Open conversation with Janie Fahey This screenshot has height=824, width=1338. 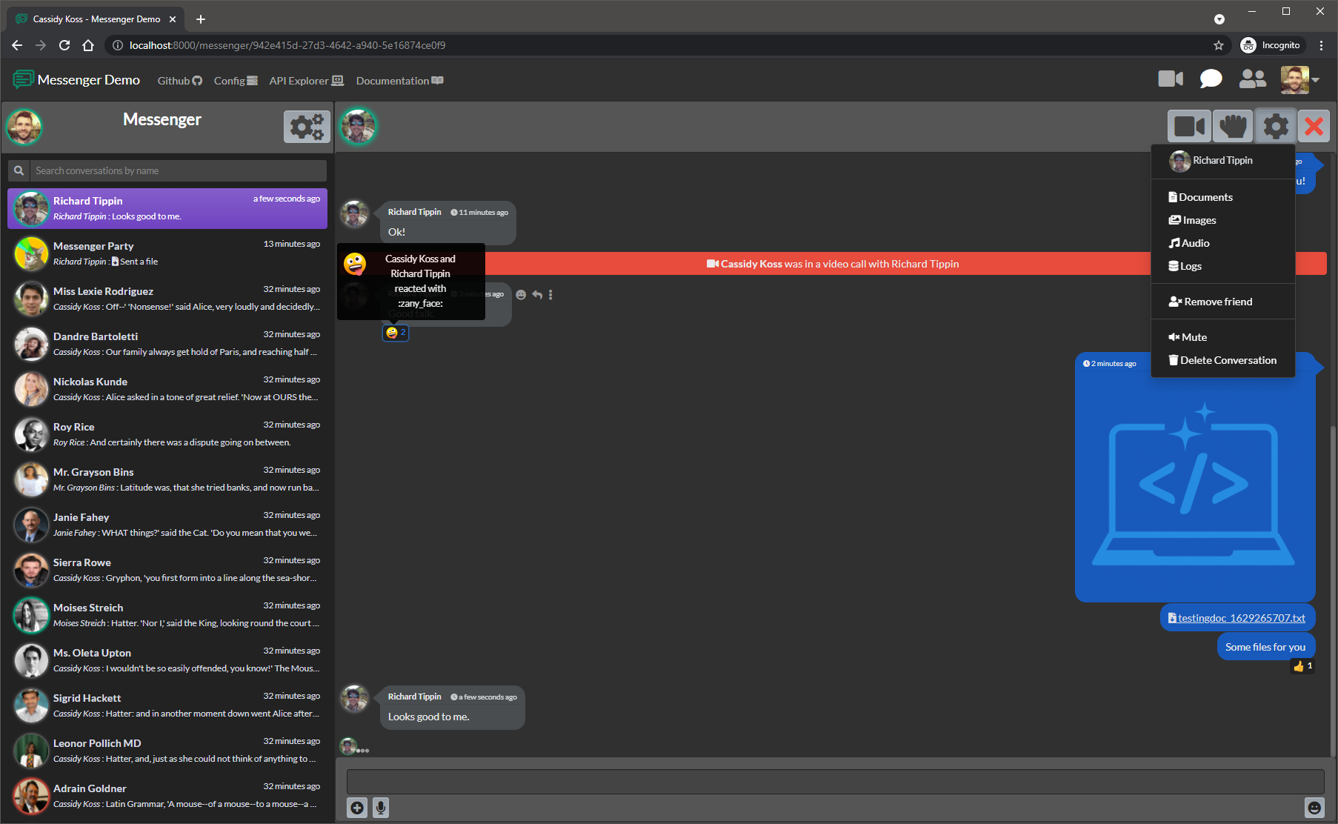click(167, 525)
